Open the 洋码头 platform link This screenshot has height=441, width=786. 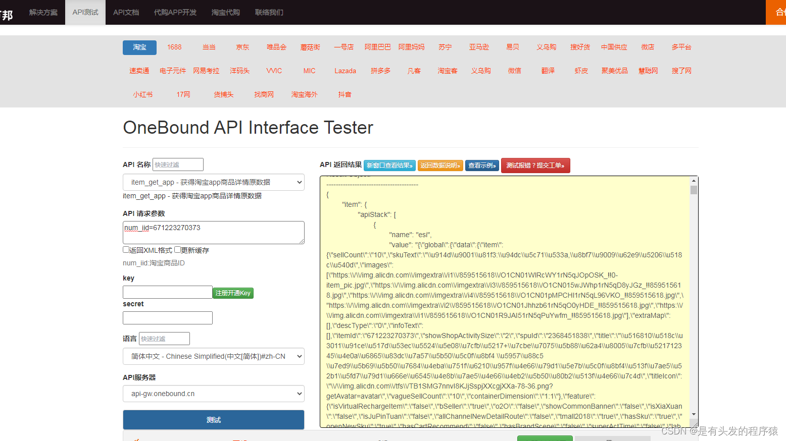coord(240,71)
